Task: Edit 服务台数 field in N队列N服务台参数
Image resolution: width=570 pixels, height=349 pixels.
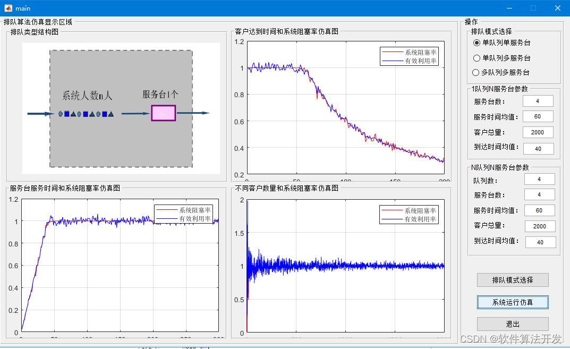Action: 540,194
